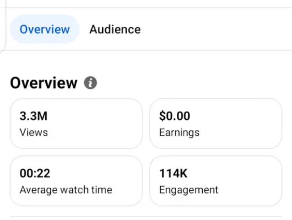Open the Earnings metric card

coord(215,124)
